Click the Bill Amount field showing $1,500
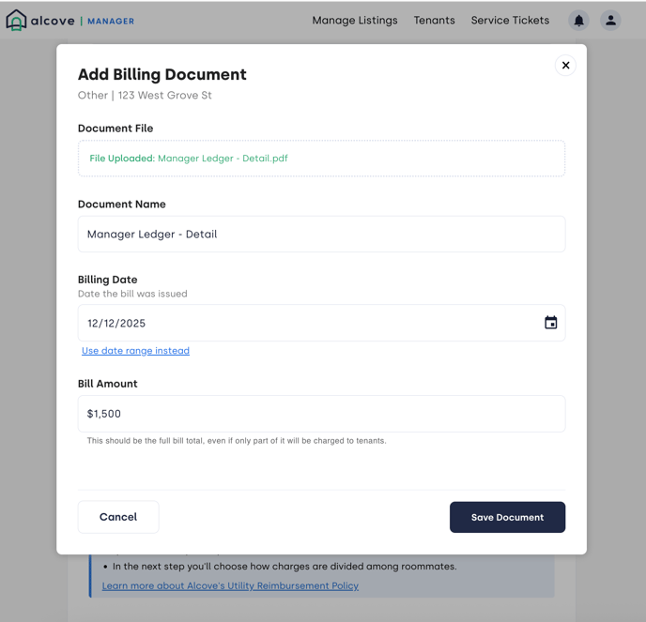Viewport: 646px width, 622px height. tap(321, 414)
